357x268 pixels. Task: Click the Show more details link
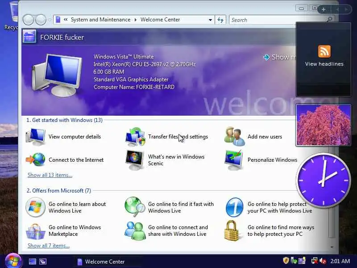click(x=280, y=57)
